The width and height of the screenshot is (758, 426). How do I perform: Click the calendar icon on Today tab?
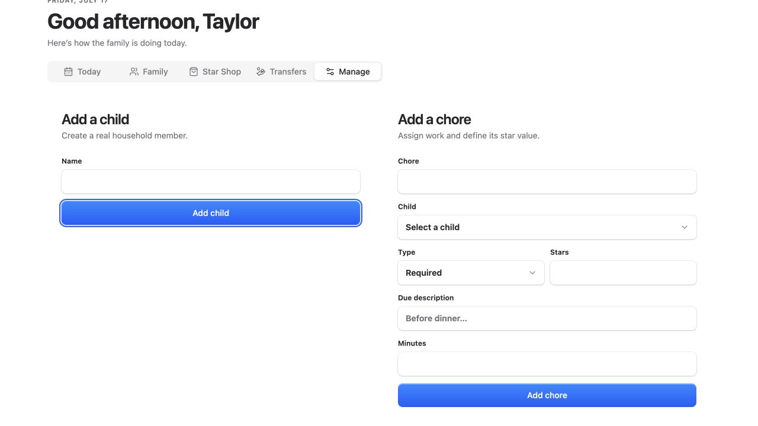68,72
